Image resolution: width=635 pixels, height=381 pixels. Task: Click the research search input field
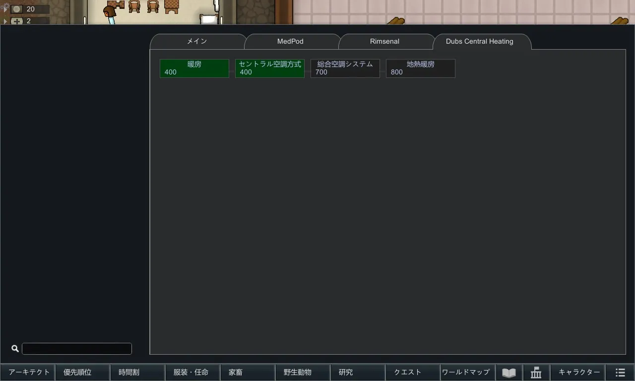click(77, 349)
